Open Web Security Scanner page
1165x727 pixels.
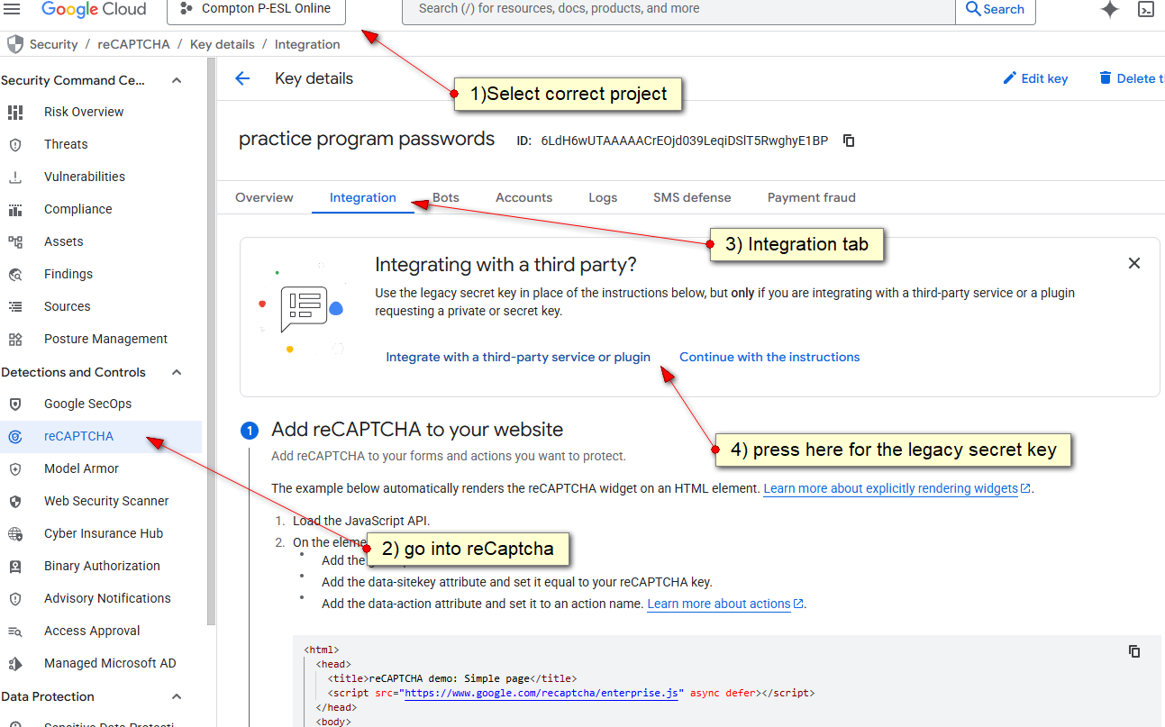(x=106, y=501)
